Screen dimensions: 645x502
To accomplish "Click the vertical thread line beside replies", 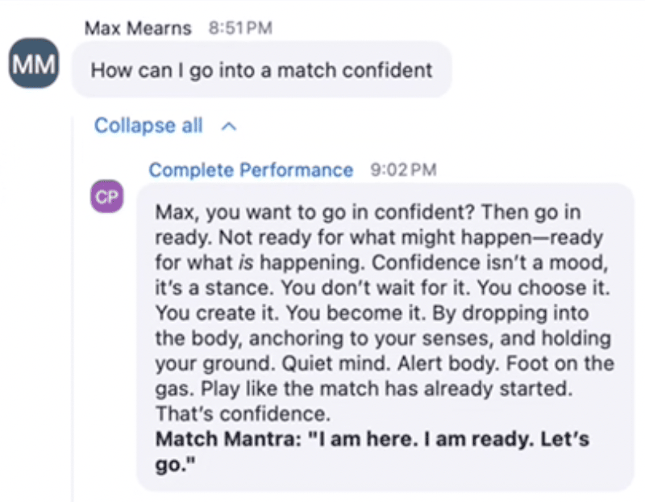I will pos(73,309).
